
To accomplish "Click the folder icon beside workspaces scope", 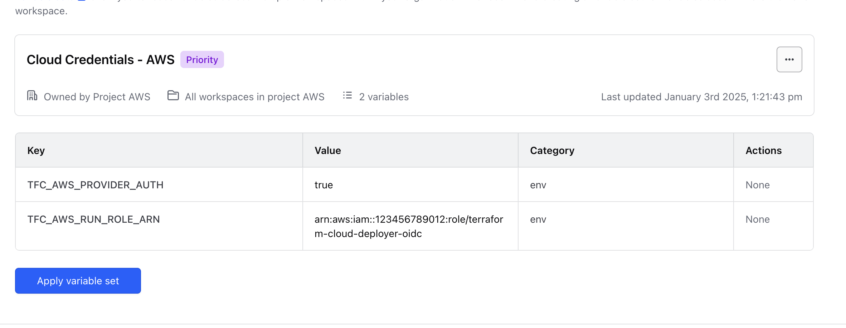I will coord(173,96).
